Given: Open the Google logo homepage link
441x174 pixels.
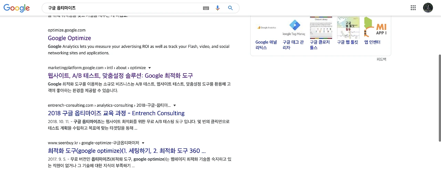Looking at the screenshot, I should 17,8.
